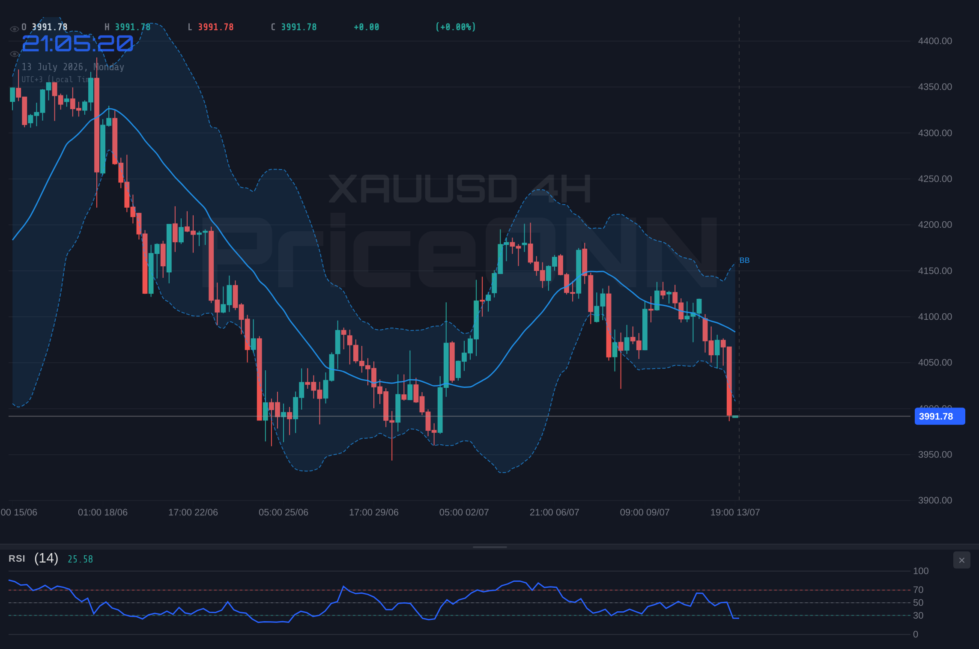
Task: Click the (+0.00%) percentage change
Action: 456,27
